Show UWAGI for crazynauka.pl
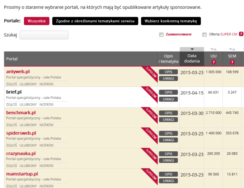This screenshot has height=188, width=244. (168, 161)
